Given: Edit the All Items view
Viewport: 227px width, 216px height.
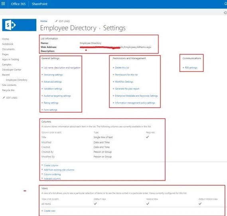Looking at the screenshot, I should (46, 204).
